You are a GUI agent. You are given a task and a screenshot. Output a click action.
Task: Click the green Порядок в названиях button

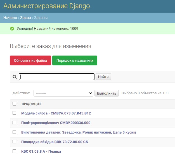(x=75, y=61)
